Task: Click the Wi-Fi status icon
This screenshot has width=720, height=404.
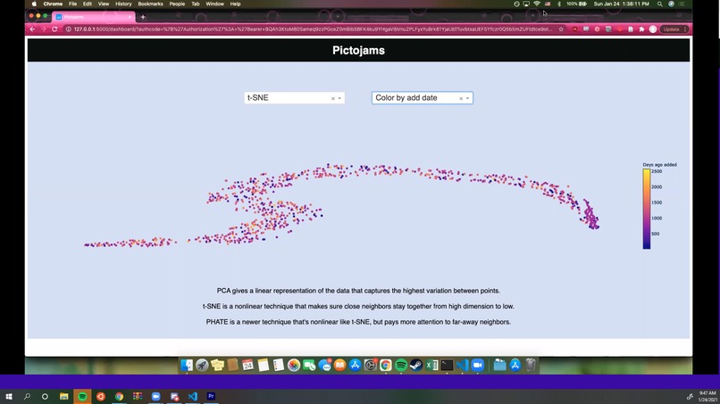Action: [x=536, y=4]
